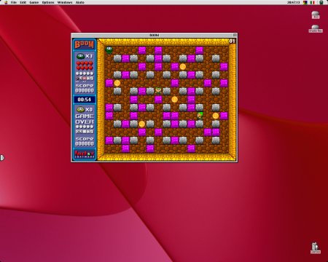
Task: Click the BOOM logo in the sidebar
Action: tap(85, 44)
